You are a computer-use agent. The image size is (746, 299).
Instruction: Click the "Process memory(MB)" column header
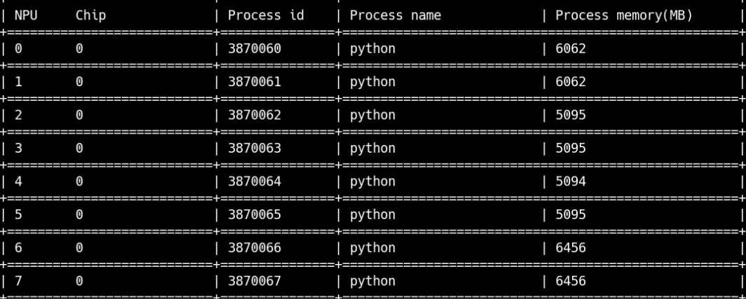click(x=624, y=15)
